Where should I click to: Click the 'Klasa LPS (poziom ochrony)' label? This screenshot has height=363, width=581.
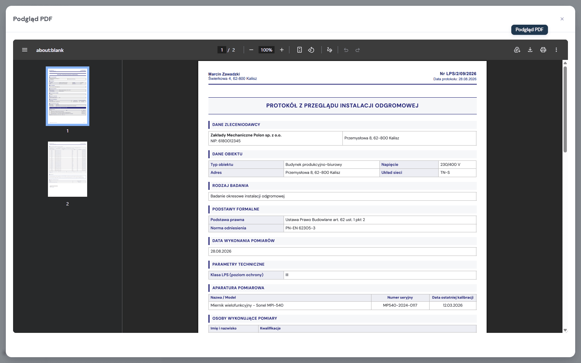point(237,275)
